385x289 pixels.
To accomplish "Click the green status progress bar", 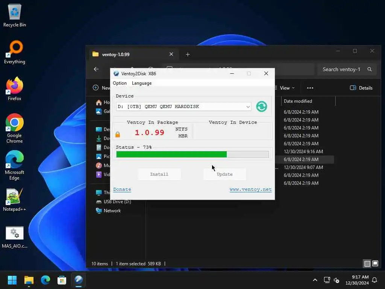I will [x=192, y=154].
